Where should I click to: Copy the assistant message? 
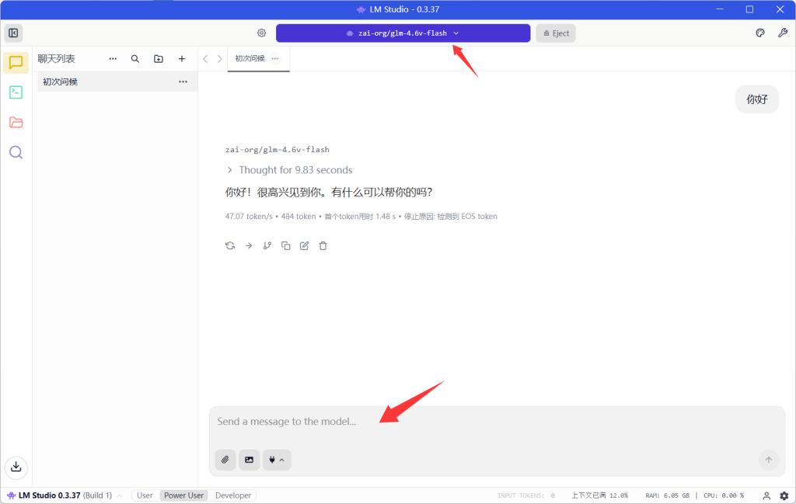click(x=285, y=245)
